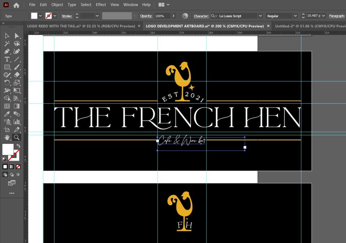The width and height of the screenshot is (346, 243).
Task: Click the Character panel link
Action: click(201, 16)
